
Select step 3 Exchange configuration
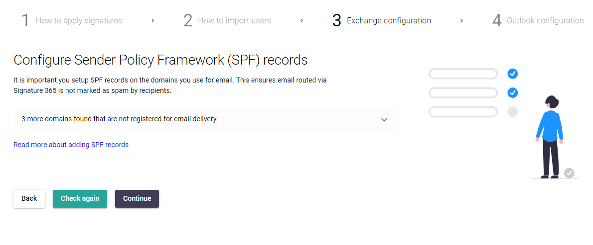click(382, 21)
